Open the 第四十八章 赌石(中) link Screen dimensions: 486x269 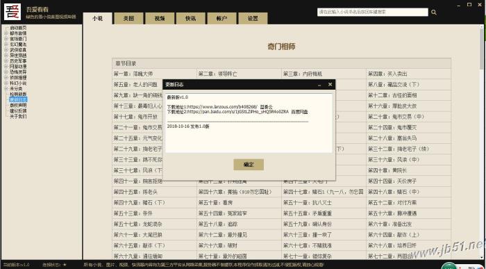click(394, 192)
